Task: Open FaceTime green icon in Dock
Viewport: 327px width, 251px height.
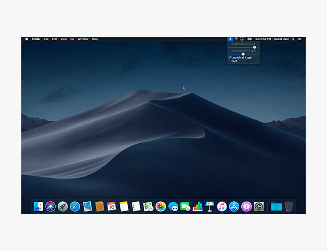Action: tap(185, 206)
